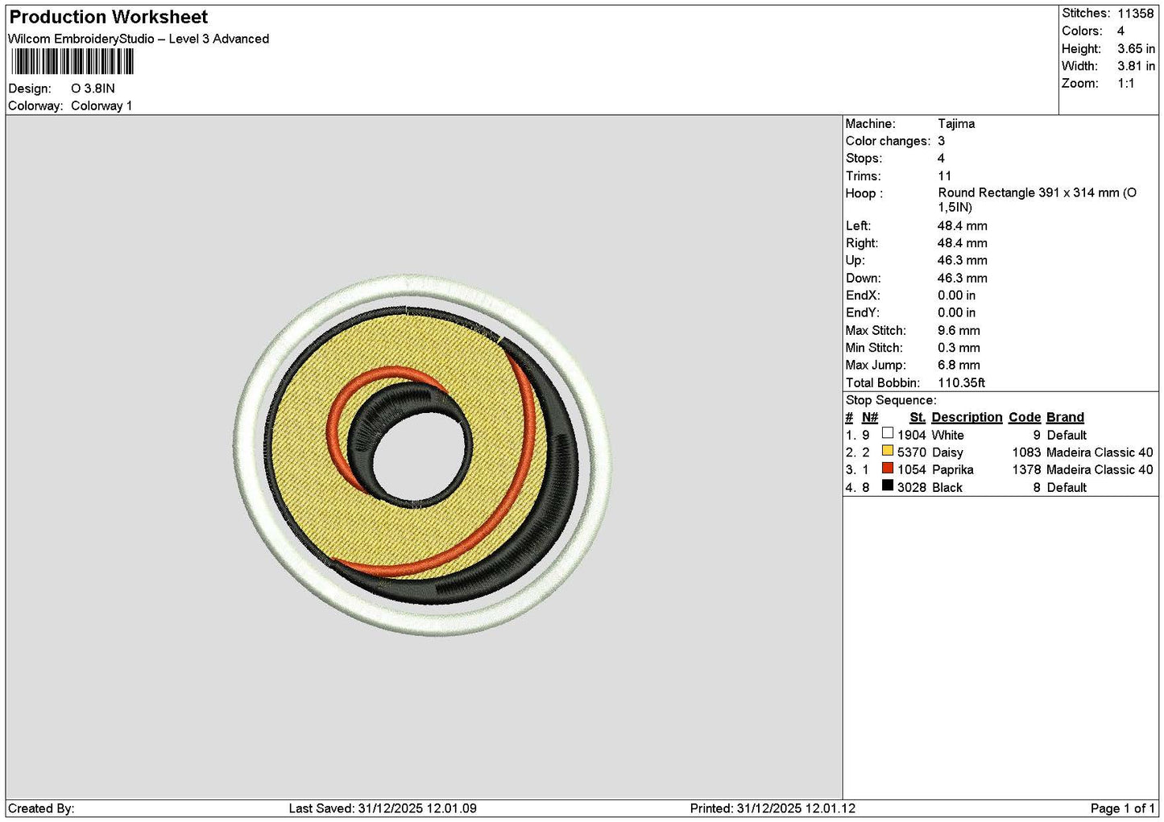
Task: Click the 'EndY:' label
Action: click(863, 313)
